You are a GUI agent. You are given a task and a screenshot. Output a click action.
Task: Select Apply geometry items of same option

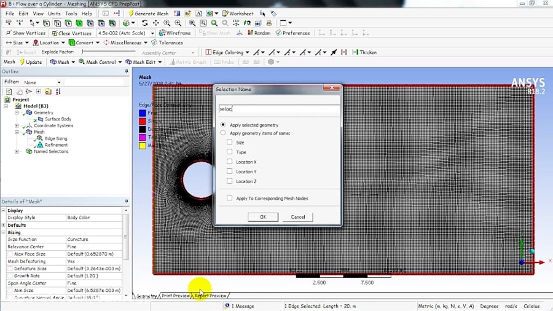point(223,133)
